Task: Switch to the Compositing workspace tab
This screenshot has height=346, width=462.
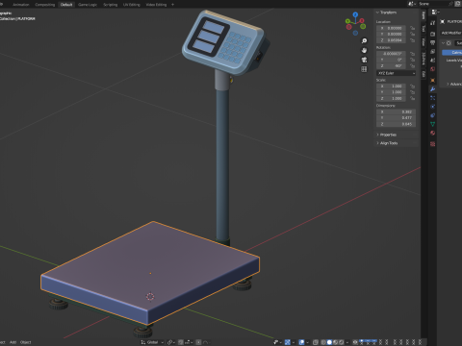Action: [x=45, y=5]
